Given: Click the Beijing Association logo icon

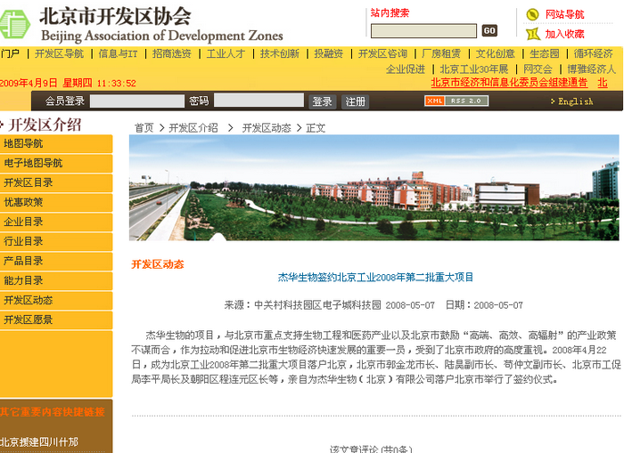Looking at the screenshot, I should click(x=16, y=24).
